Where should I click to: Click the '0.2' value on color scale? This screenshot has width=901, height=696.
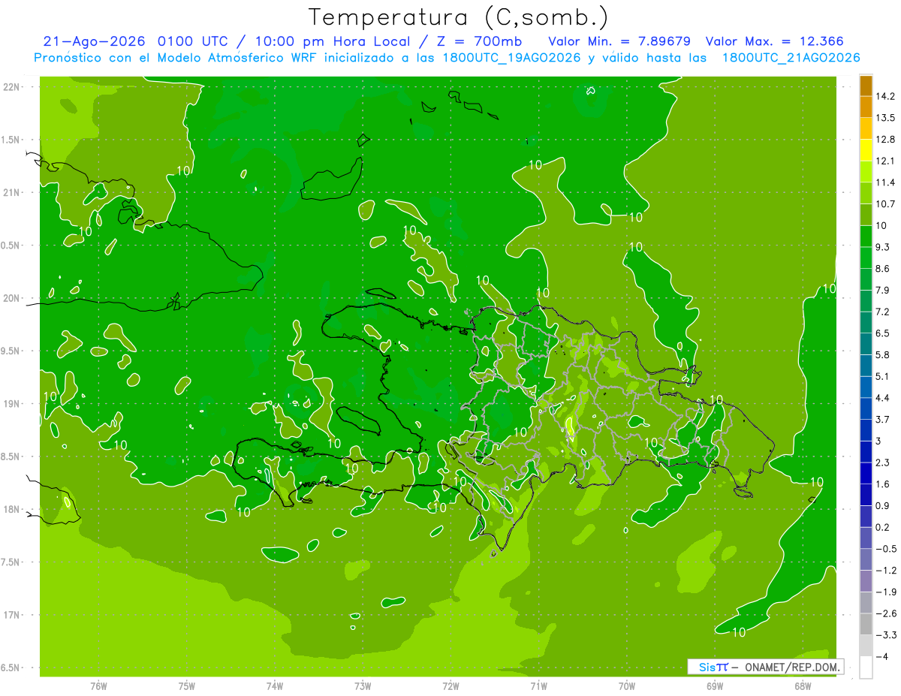pos(883,527)
